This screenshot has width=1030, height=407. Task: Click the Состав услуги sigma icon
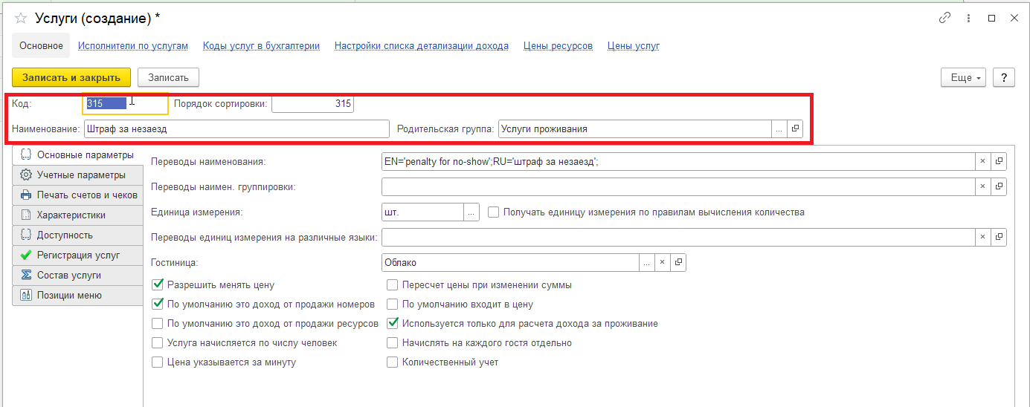[x=26, y=276]
